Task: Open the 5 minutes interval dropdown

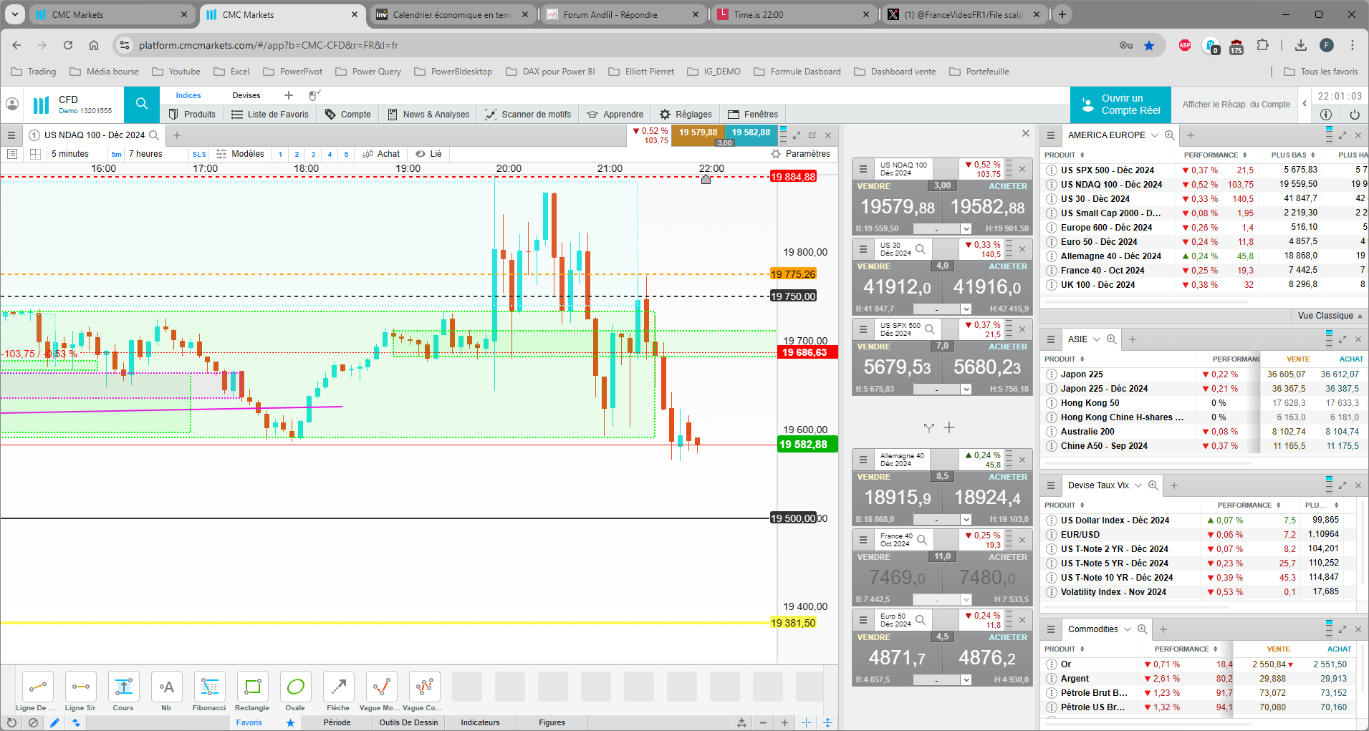Action: point(70,154)
